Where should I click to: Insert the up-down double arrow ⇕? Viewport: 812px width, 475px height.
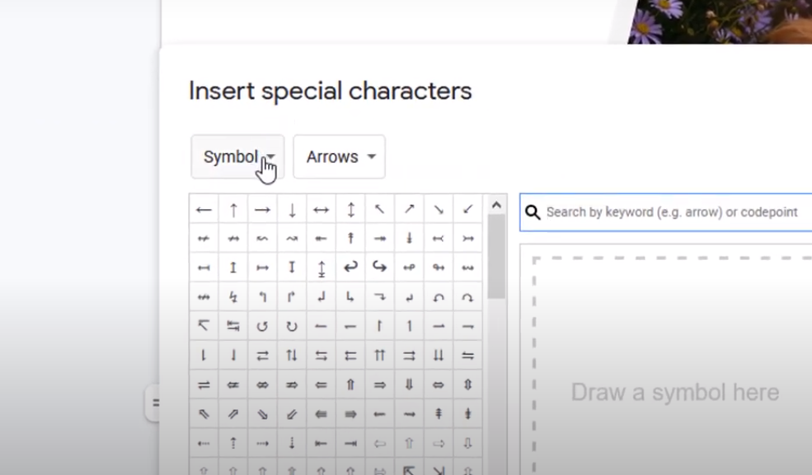pos(467,384)
